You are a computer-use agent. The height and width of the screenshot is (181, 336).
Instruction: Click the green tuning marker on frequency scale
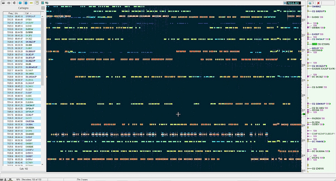coord(304,114)
